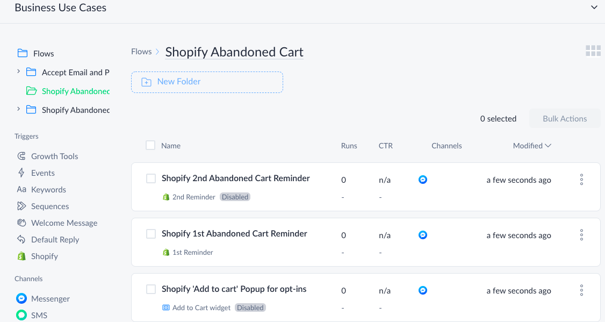This screenshot has width=605, height=322.
Task: Collapse the Business Use Cases section
Action: tap(594, 8)
